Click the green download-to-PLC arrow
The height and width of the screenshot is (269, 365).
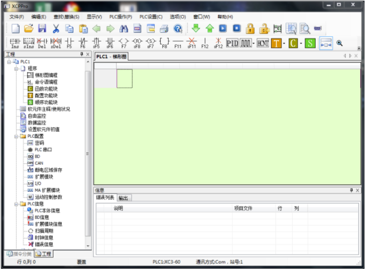coord(196,28)
